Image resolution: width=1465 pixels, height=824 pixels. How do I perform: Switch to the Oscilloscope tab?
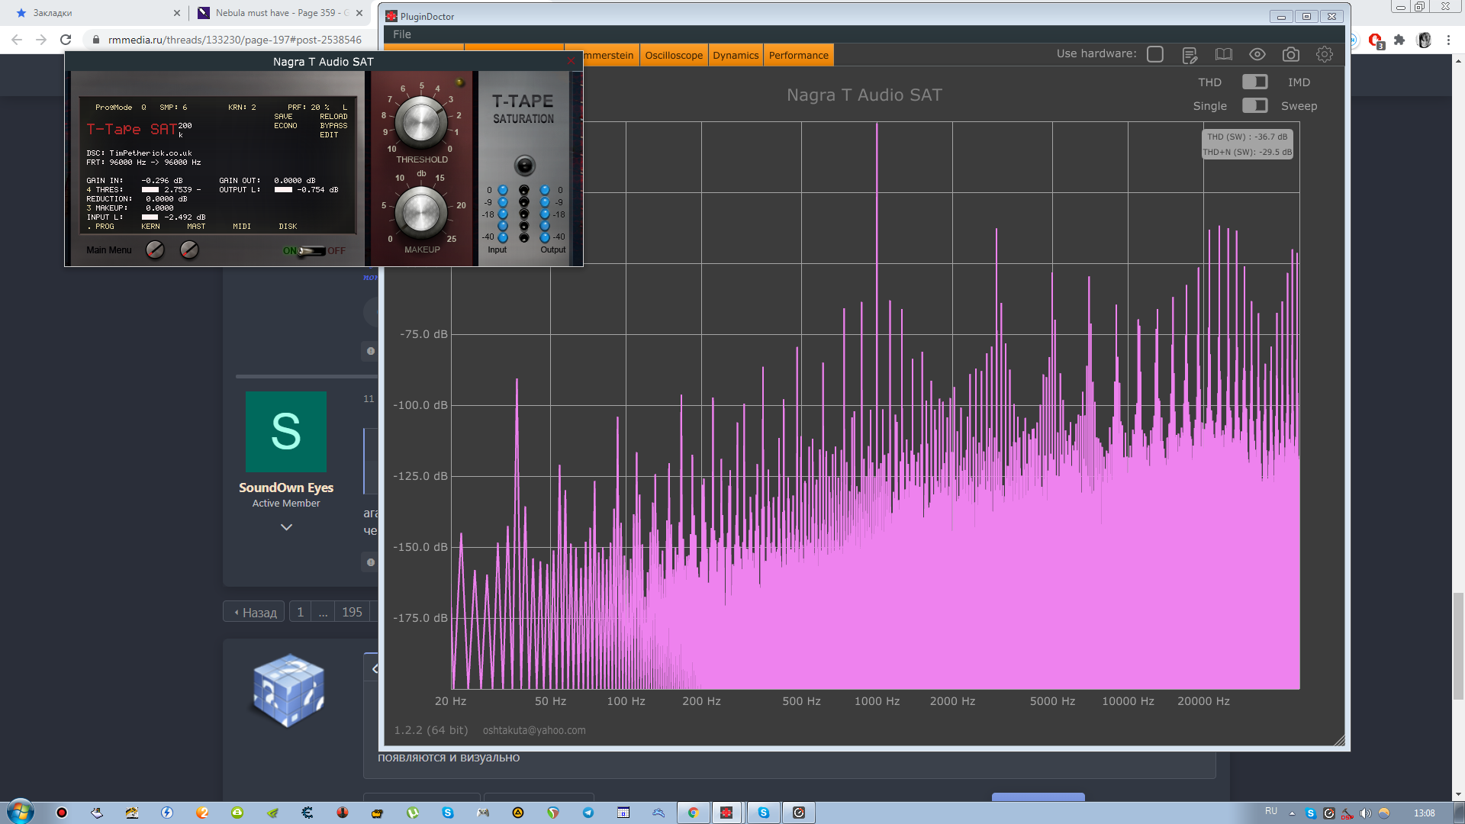click(674, 55)
